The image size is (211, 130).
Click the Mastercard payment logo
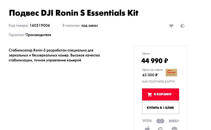point(160,121)
